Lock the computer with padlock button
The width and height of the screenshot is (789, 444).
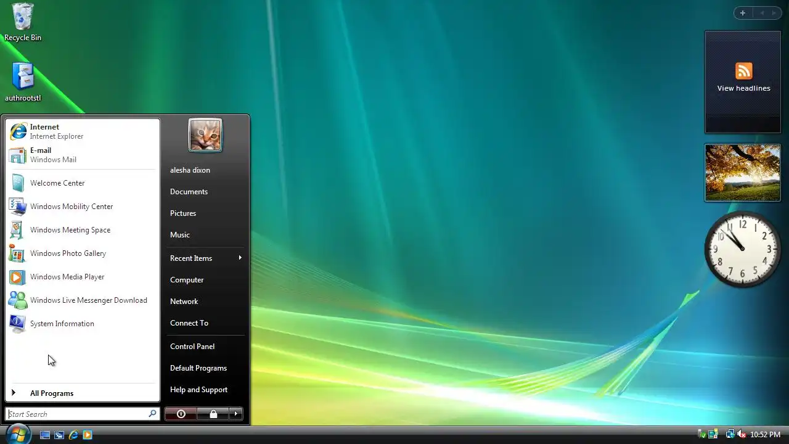(x=213, y=414)
